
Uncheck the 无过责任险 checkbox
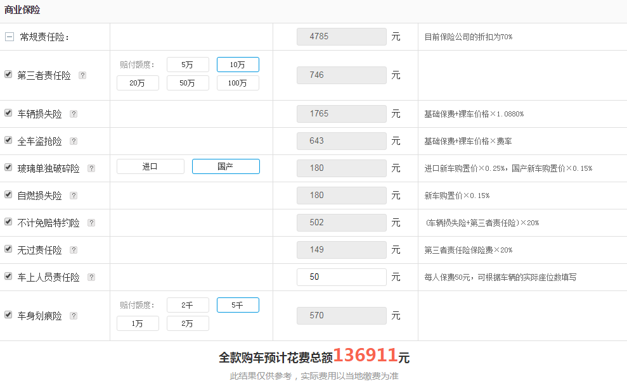8,249
